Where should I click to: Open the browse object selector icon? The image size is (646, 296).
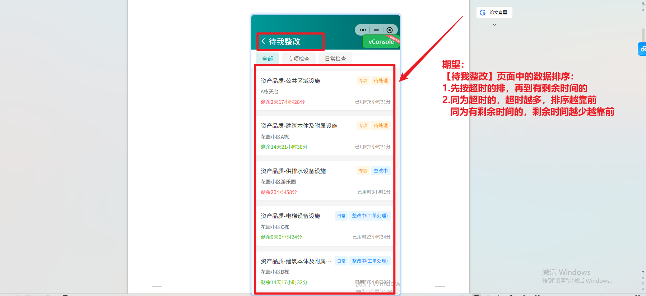click(x=643, y=283)
